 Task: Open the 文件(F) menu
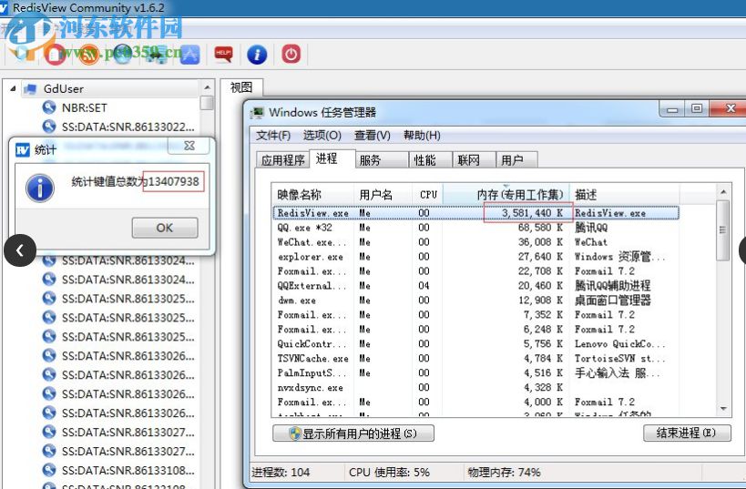[273, 136]
